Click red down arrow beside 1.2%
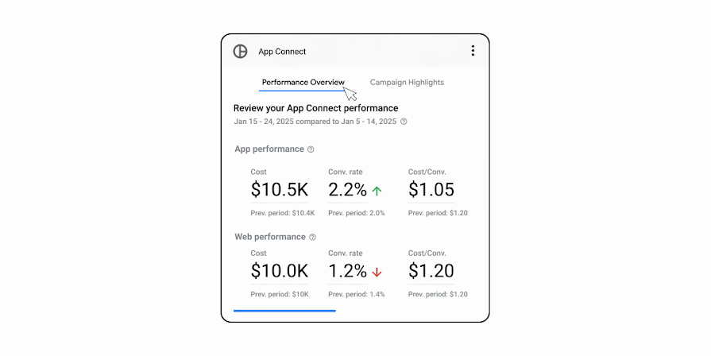Viewport: 711px width, 356px height. [x=377, y=272]
